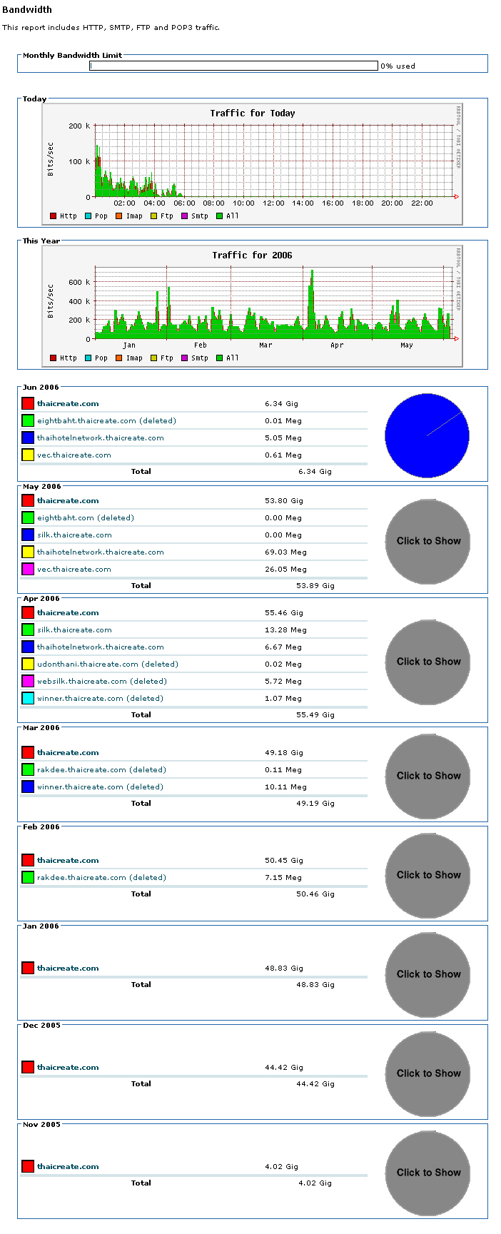Open rakdee.thaicreate.com (deleted) link in Mar 2006
This screenshot has height=1234, width=501.
coord(101,770)
